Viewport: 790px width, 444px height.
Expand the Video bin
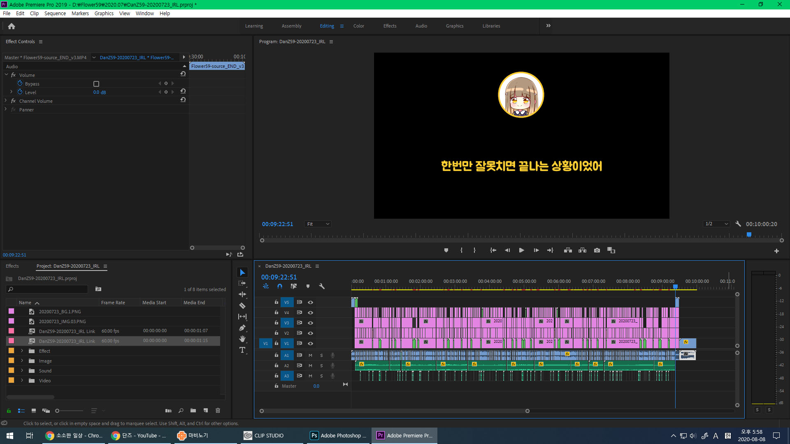point(22,381)
